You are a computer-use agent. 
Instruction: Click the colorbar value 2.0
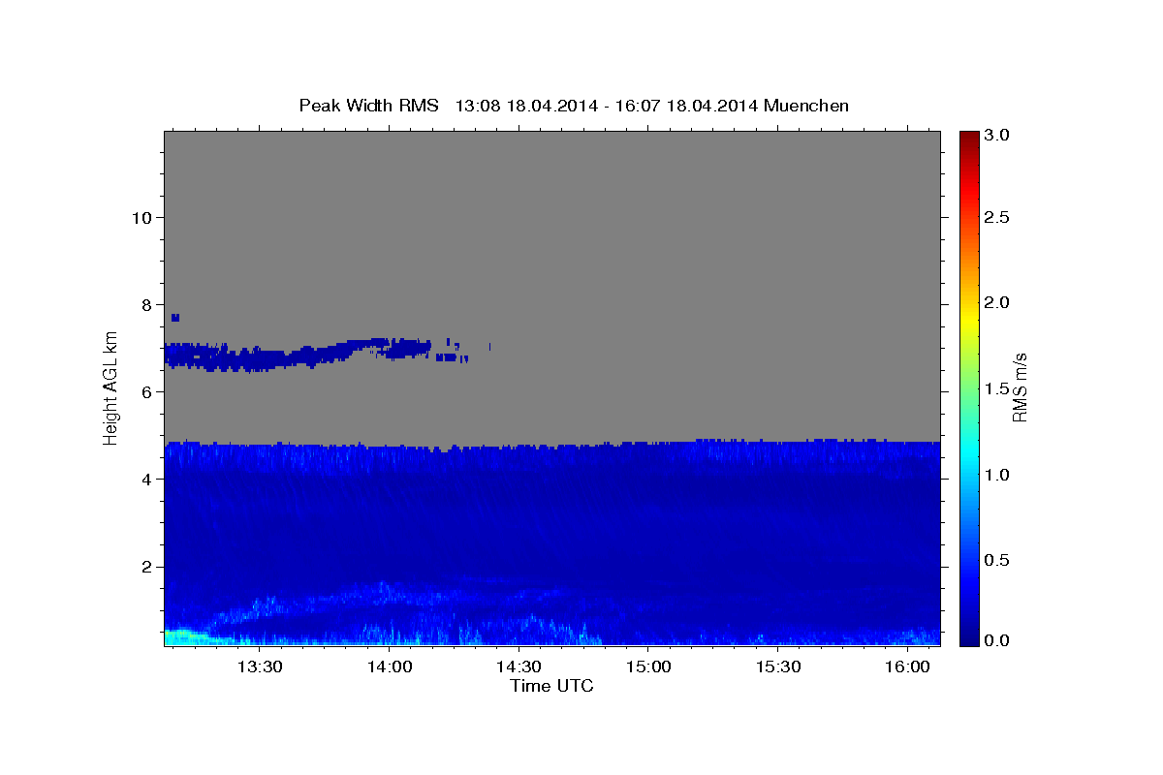(x=997, y=302)
